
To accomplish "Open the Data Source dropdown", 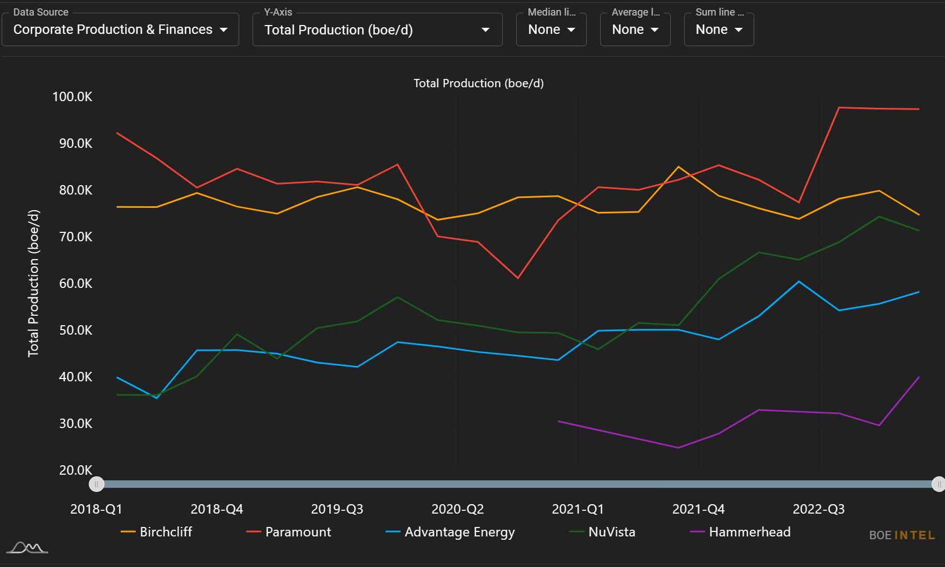I will point(120,29).
